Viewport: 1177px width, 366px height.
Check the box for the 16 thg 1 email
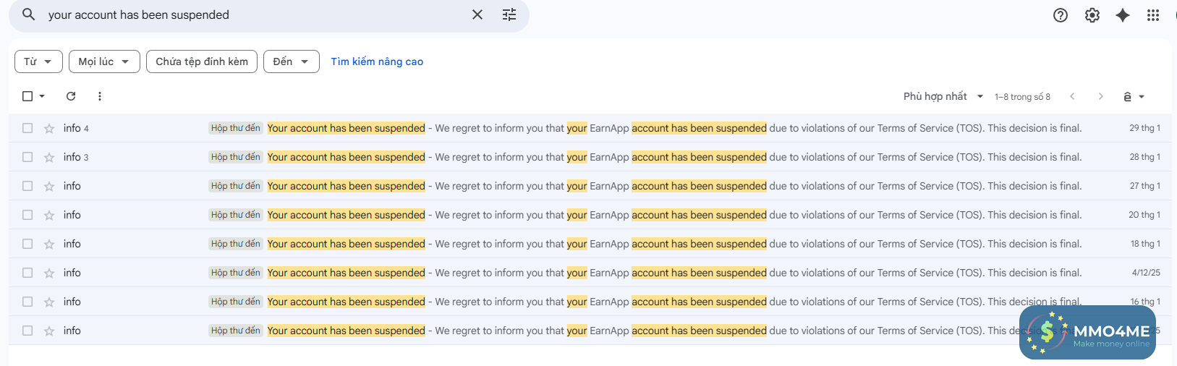(27, 302)
